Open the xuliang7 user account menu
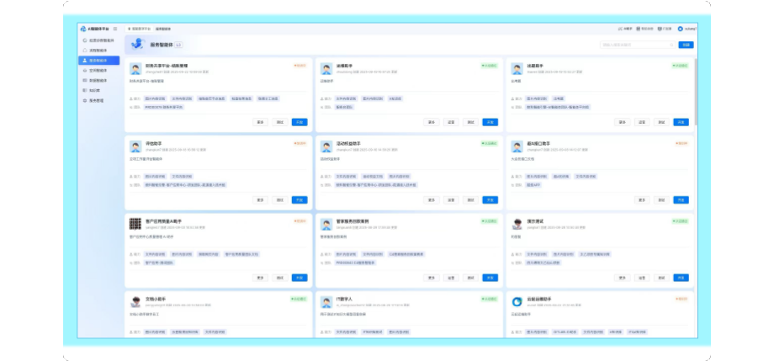Screen dimensions: 774x361 coord(687,29)
